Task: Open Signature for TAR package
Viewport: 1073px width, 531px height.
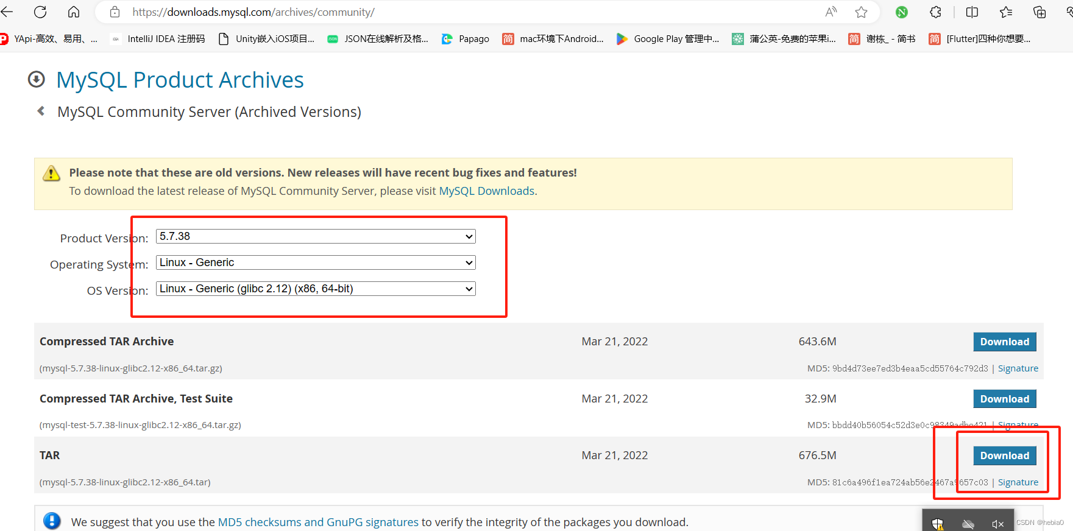Action: pyautogui.click(x=1018, y=482)
